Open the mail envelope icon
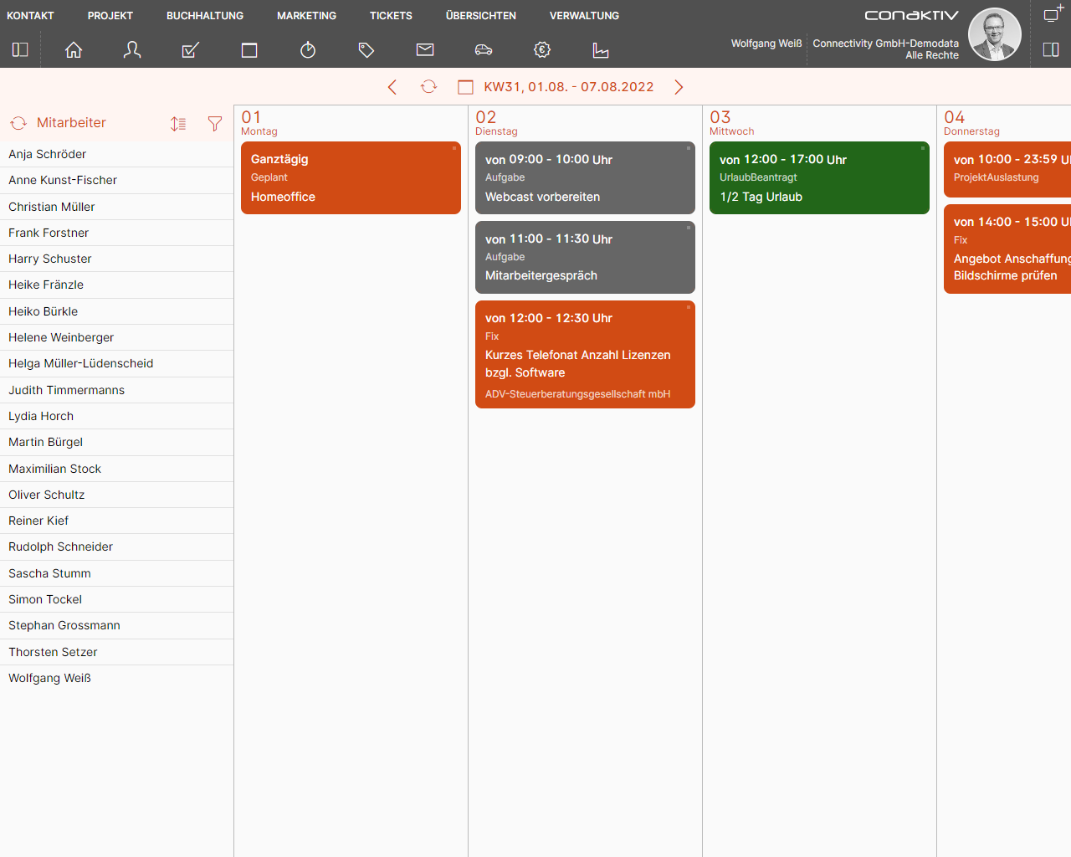1071x857 pixels. coord(425,50)
